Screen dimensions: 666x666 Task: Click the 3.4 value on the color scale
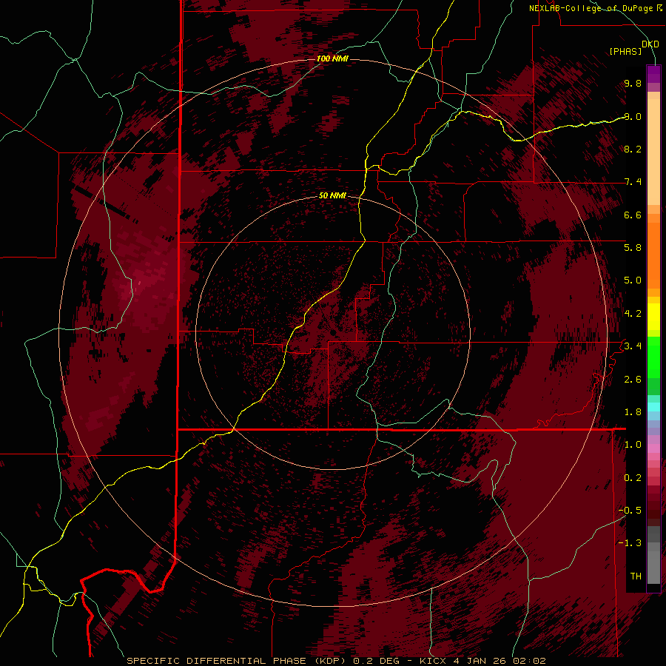coord(633,346)
